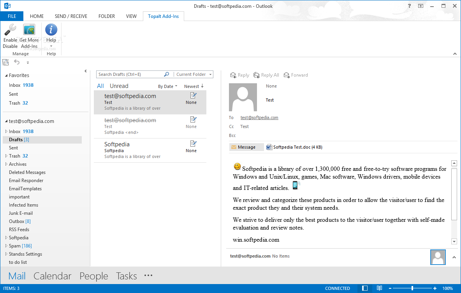This screenshot has width=461, height=293.
Task: Switch to VIEW ribbon tab
Action: [x=132, y=16]
